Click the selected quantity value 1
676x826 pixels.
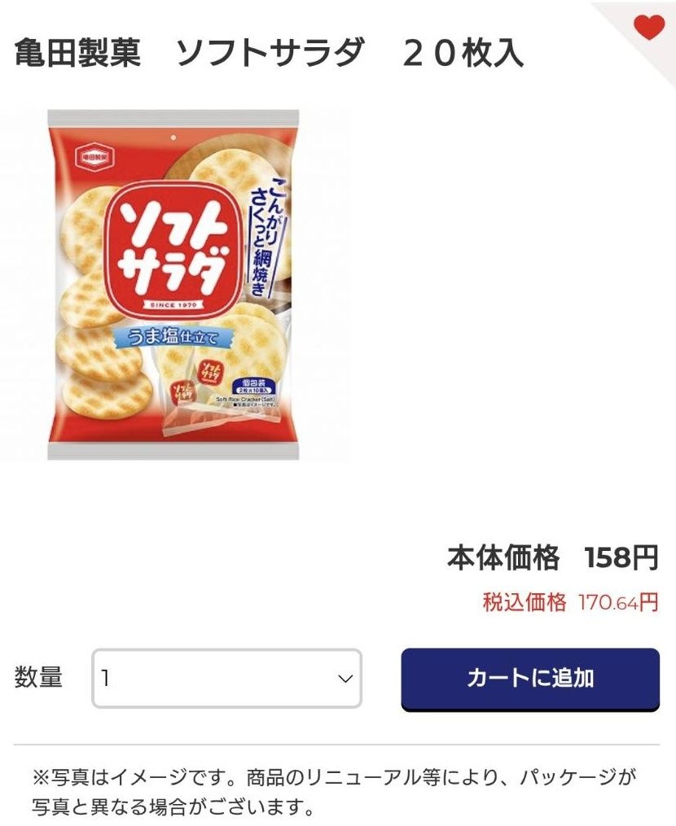[x=105, y=679]
